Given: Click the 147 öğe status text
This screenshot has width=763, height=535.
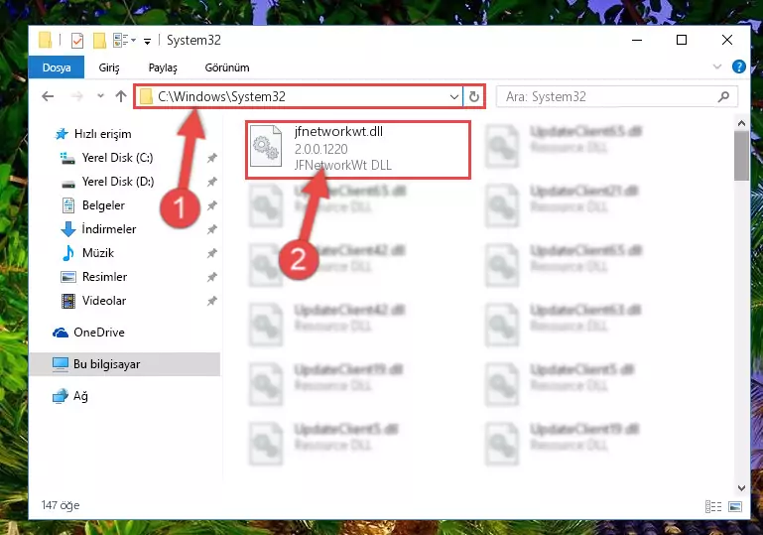Looking at the screenshot, I should point(61,505).
